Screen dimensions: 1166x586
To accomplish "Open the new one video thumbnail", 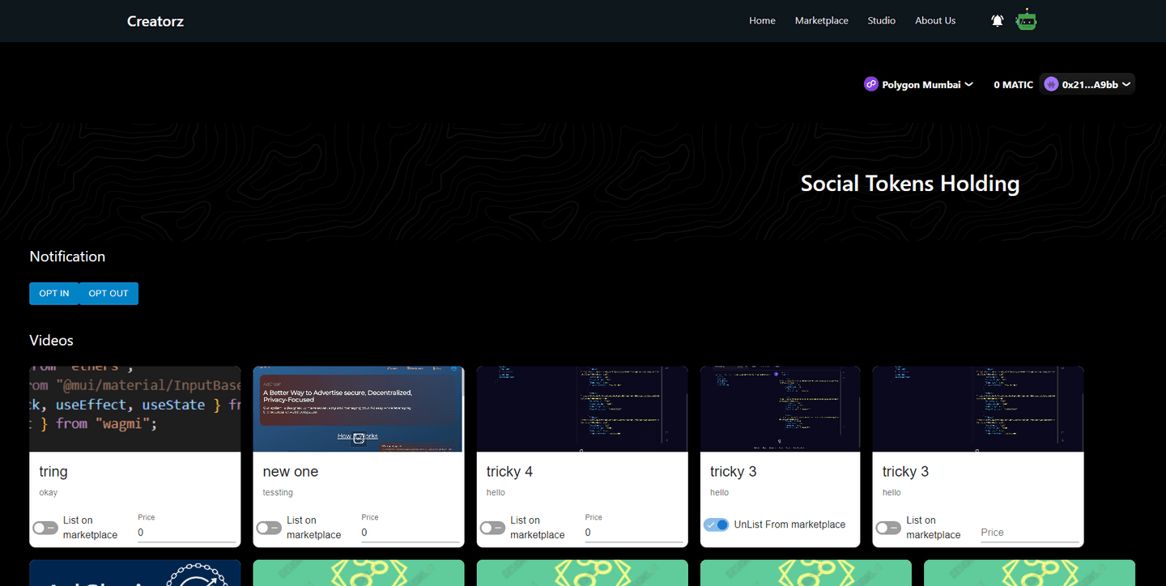I will pyautogui.click(x=359, y=409).
